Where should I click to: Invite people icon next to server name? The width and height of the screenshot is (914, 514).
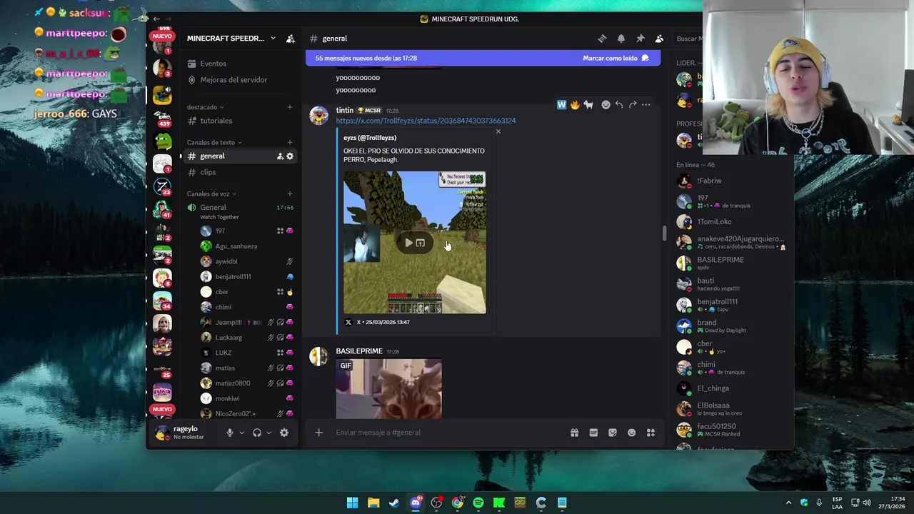[x=291, y=39]
